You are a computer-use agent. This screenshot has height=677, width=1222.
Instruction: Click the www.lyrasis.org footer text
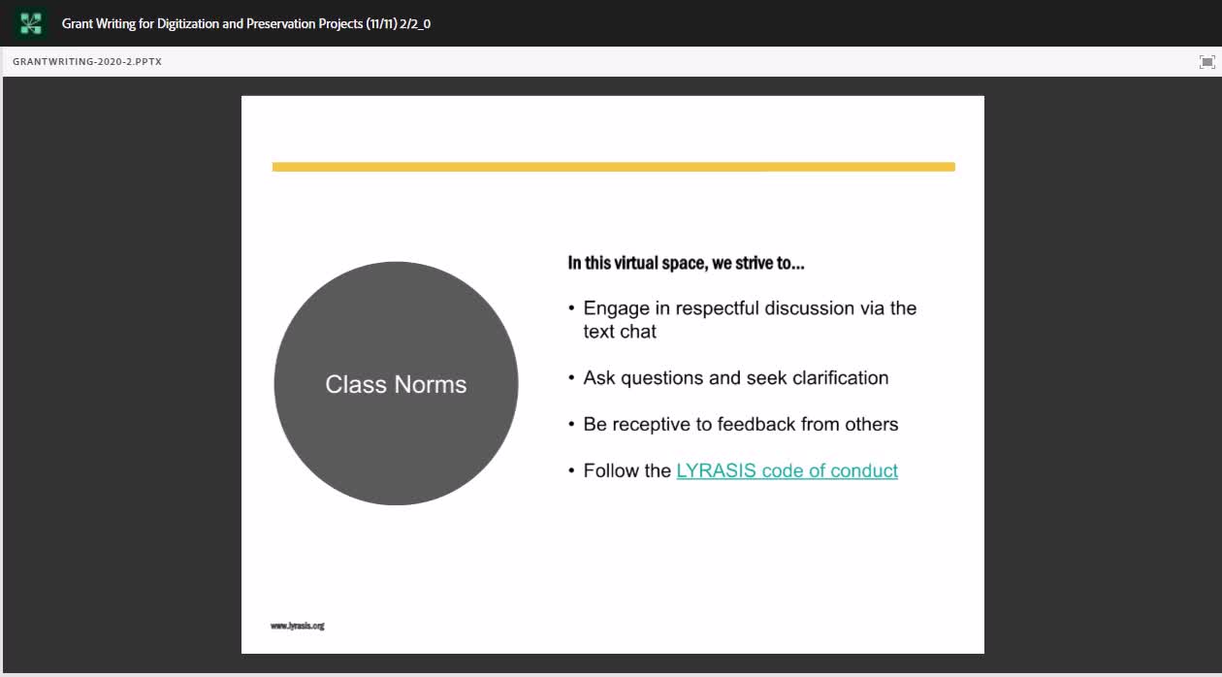(298, 626)
